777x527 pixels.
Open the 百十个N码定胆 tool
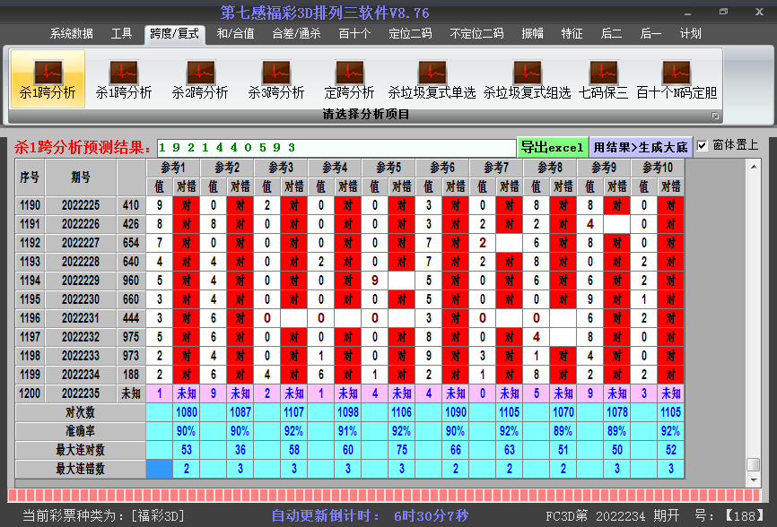pyautogui.click(x=677, y=79)
